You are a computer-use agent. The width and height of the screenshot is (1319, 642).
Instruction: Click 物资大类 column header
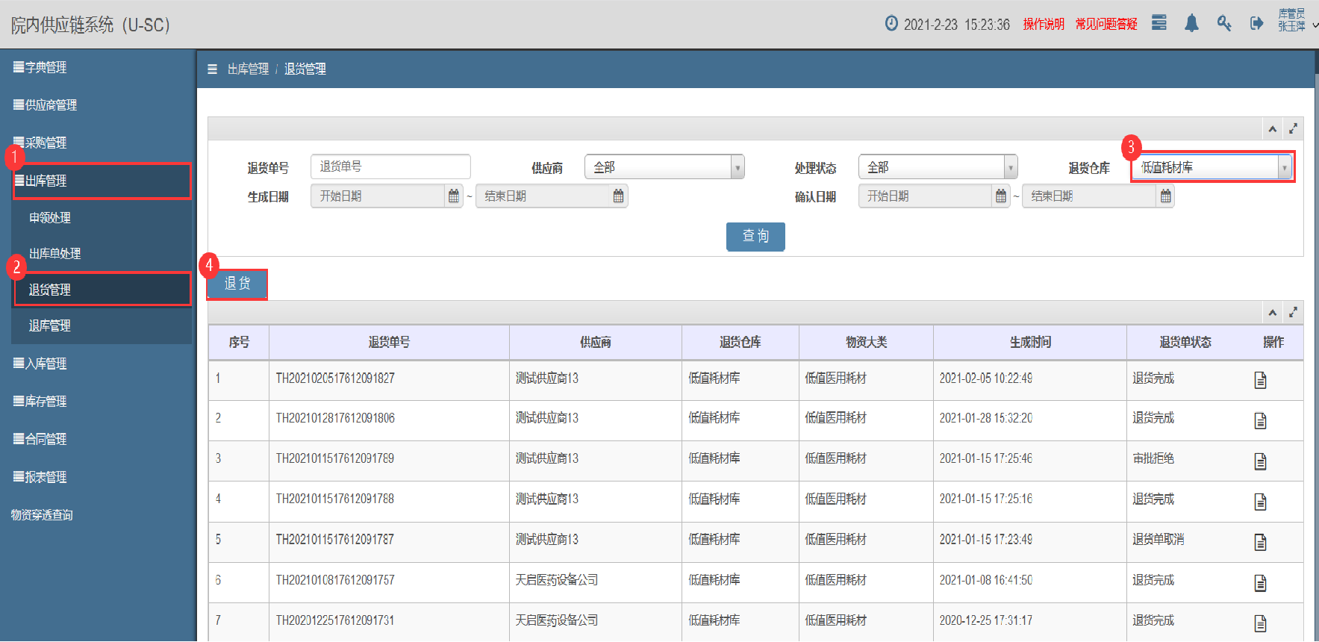pos(866,342)
